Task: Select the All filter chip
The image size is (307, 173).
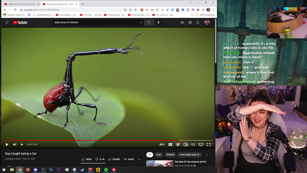Action: (x=150, y=155)
